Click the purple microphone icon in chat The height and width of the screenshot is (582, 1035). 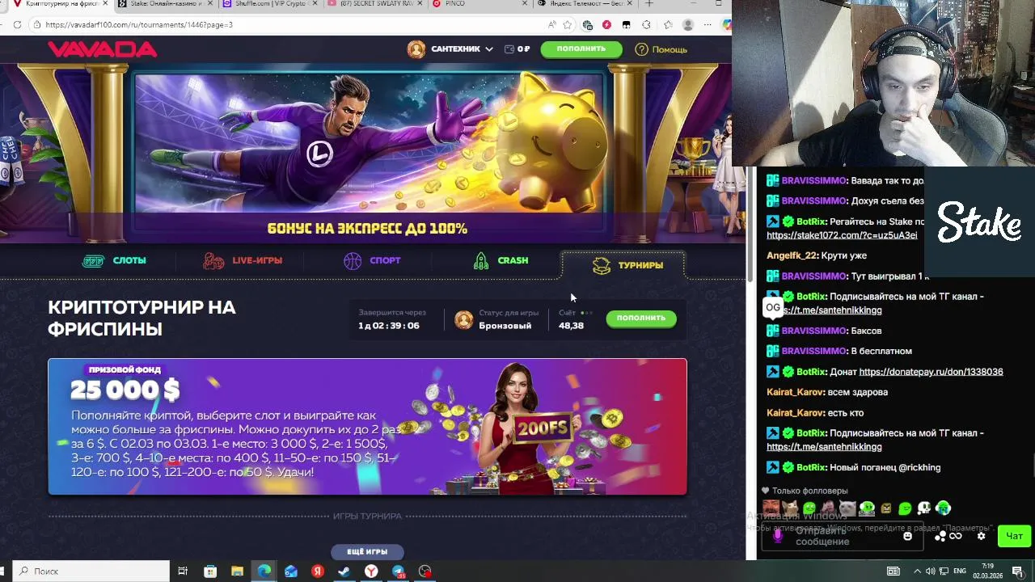778,536
